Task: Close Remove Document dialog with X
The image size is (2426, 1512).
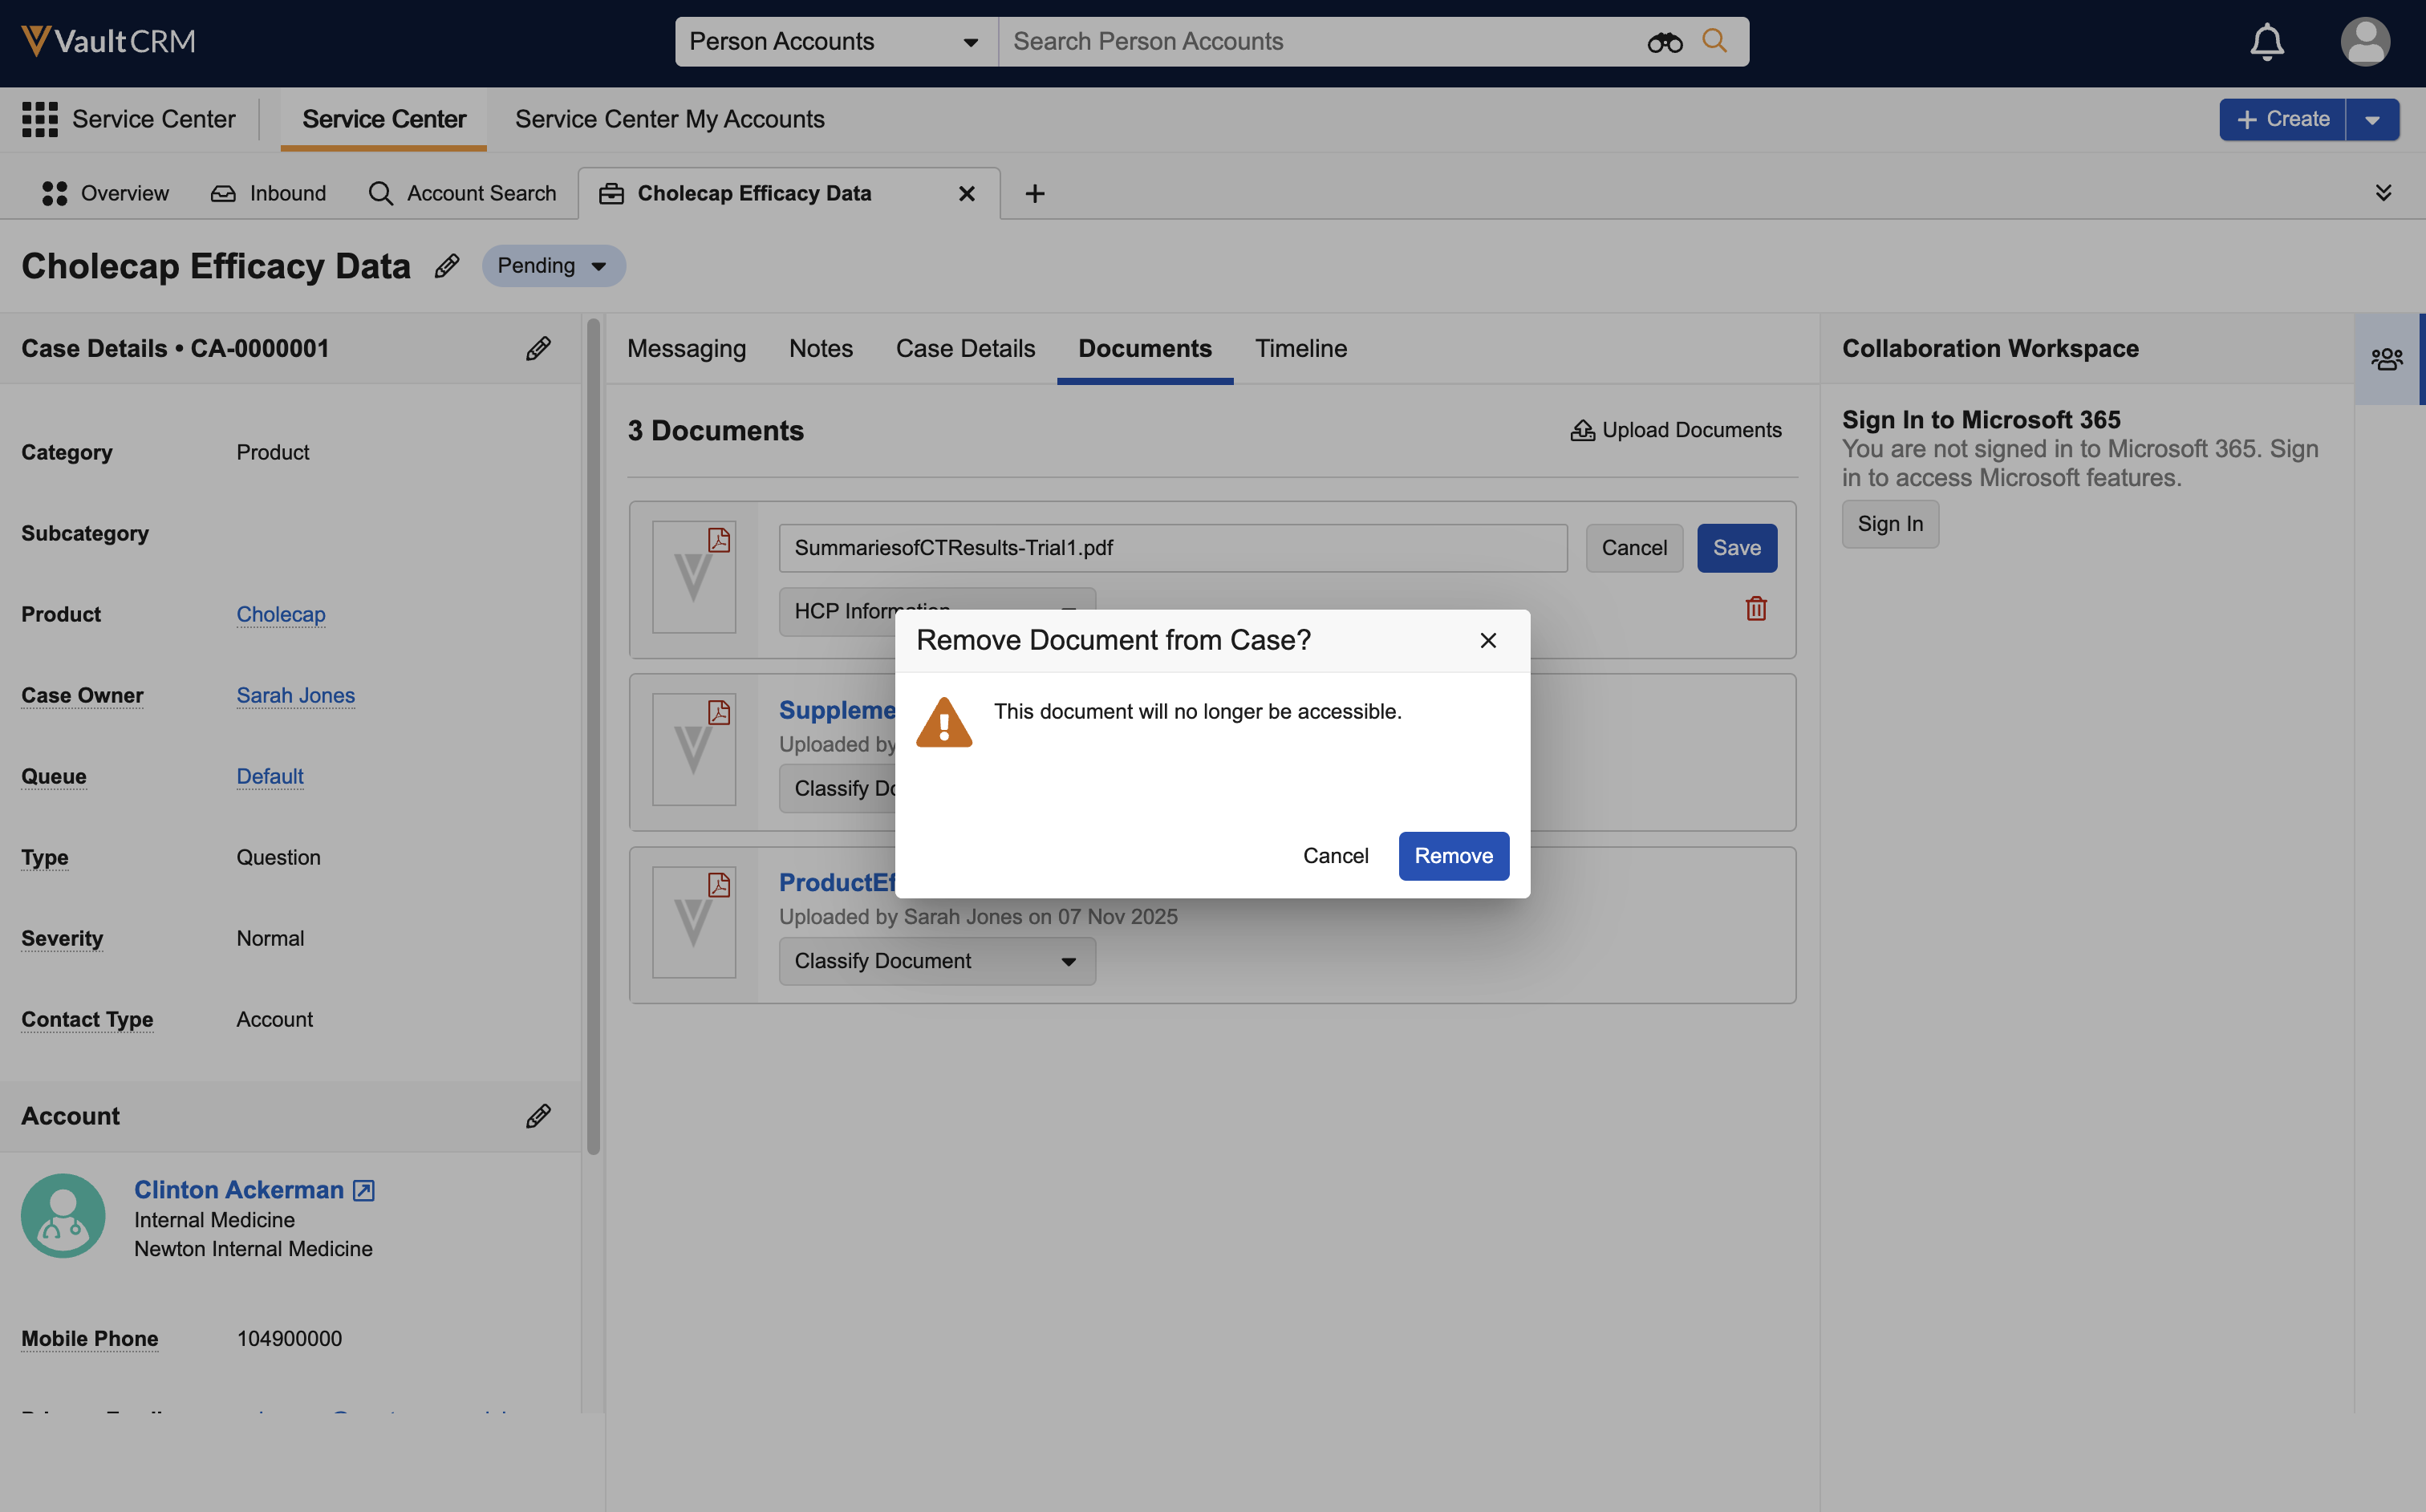Action: point(1487,641)
